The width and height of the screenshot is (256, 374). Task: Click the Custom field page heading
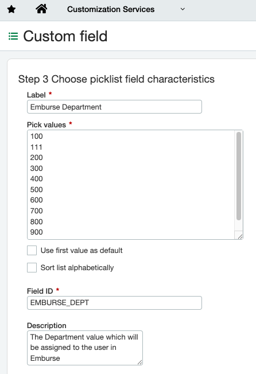65,36
